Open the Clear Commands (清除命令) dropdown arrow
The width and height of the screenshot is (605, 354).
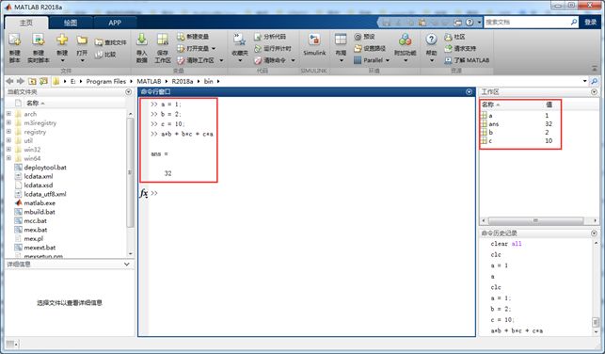(293, 60)
